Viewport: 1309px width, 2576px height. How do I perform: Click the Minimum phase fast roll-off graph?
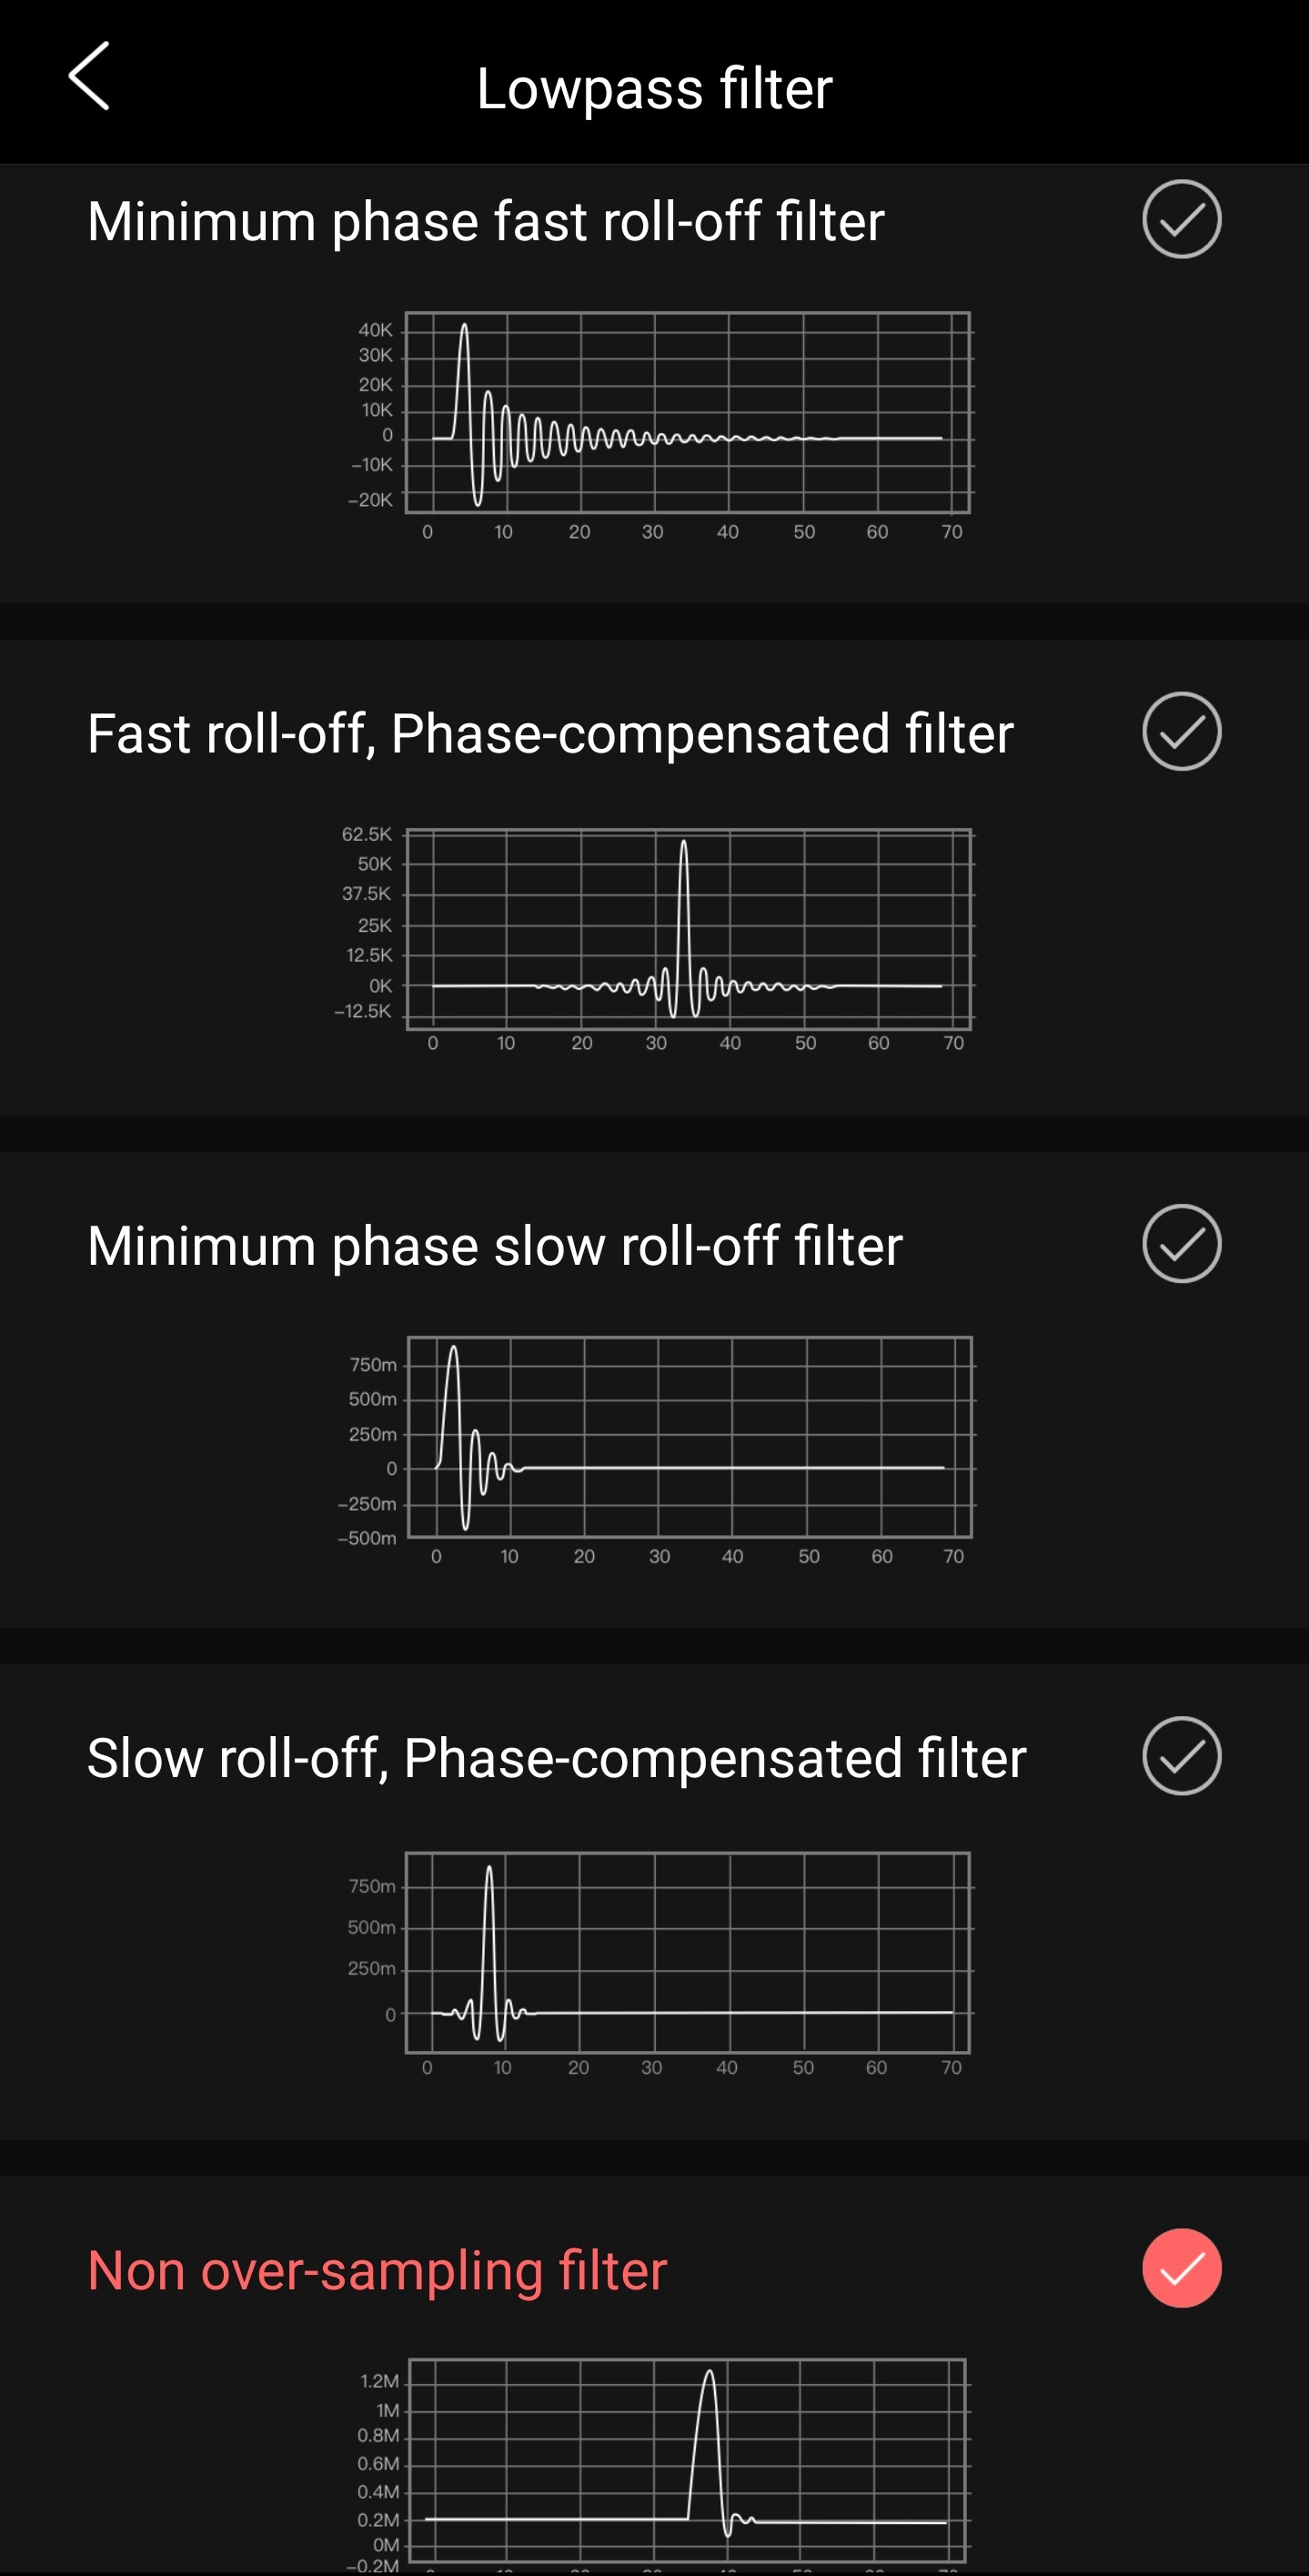pos(687,413)
